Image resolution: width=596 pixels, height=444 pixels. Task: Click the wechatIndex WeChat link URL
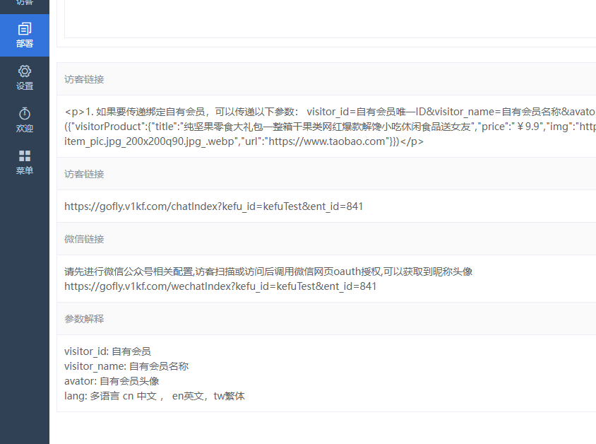(220, 286)
